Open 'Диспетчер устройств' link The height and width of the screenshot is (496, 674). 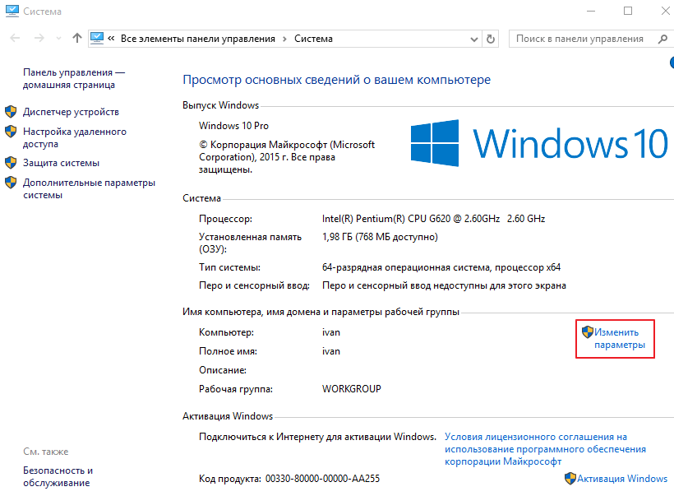pyautogui.click(x=71, y=112)
